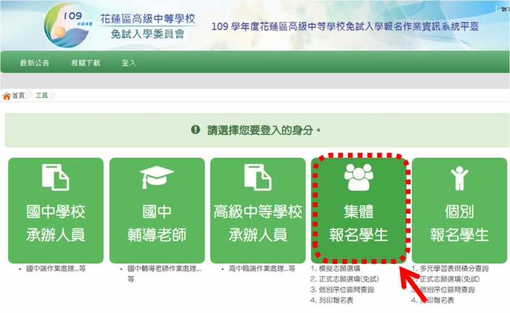Select 登入 in the navigation bar

coord(129,63)
